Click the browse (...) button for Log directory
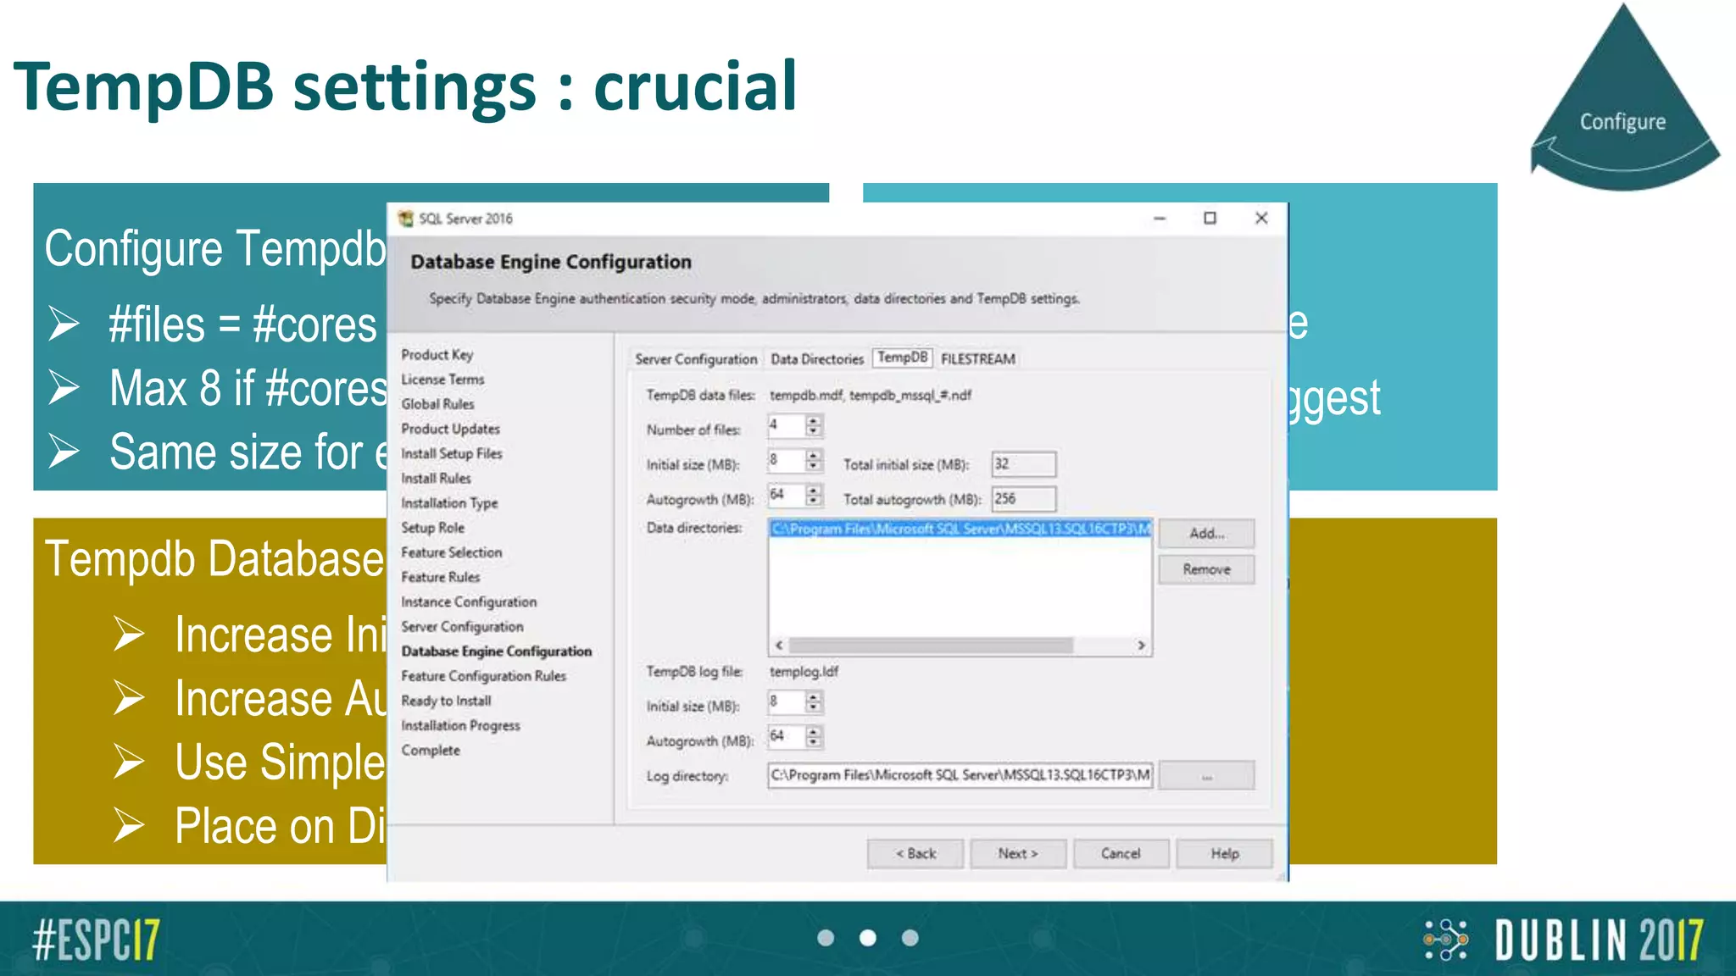1736x976 pixels. tap(1206, 776)
